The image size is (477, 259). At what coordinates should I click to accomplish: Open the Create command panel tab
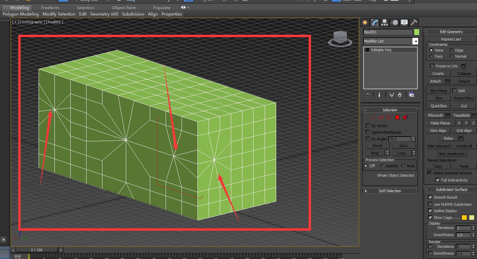pyautogui.click(x=365, y=23)
